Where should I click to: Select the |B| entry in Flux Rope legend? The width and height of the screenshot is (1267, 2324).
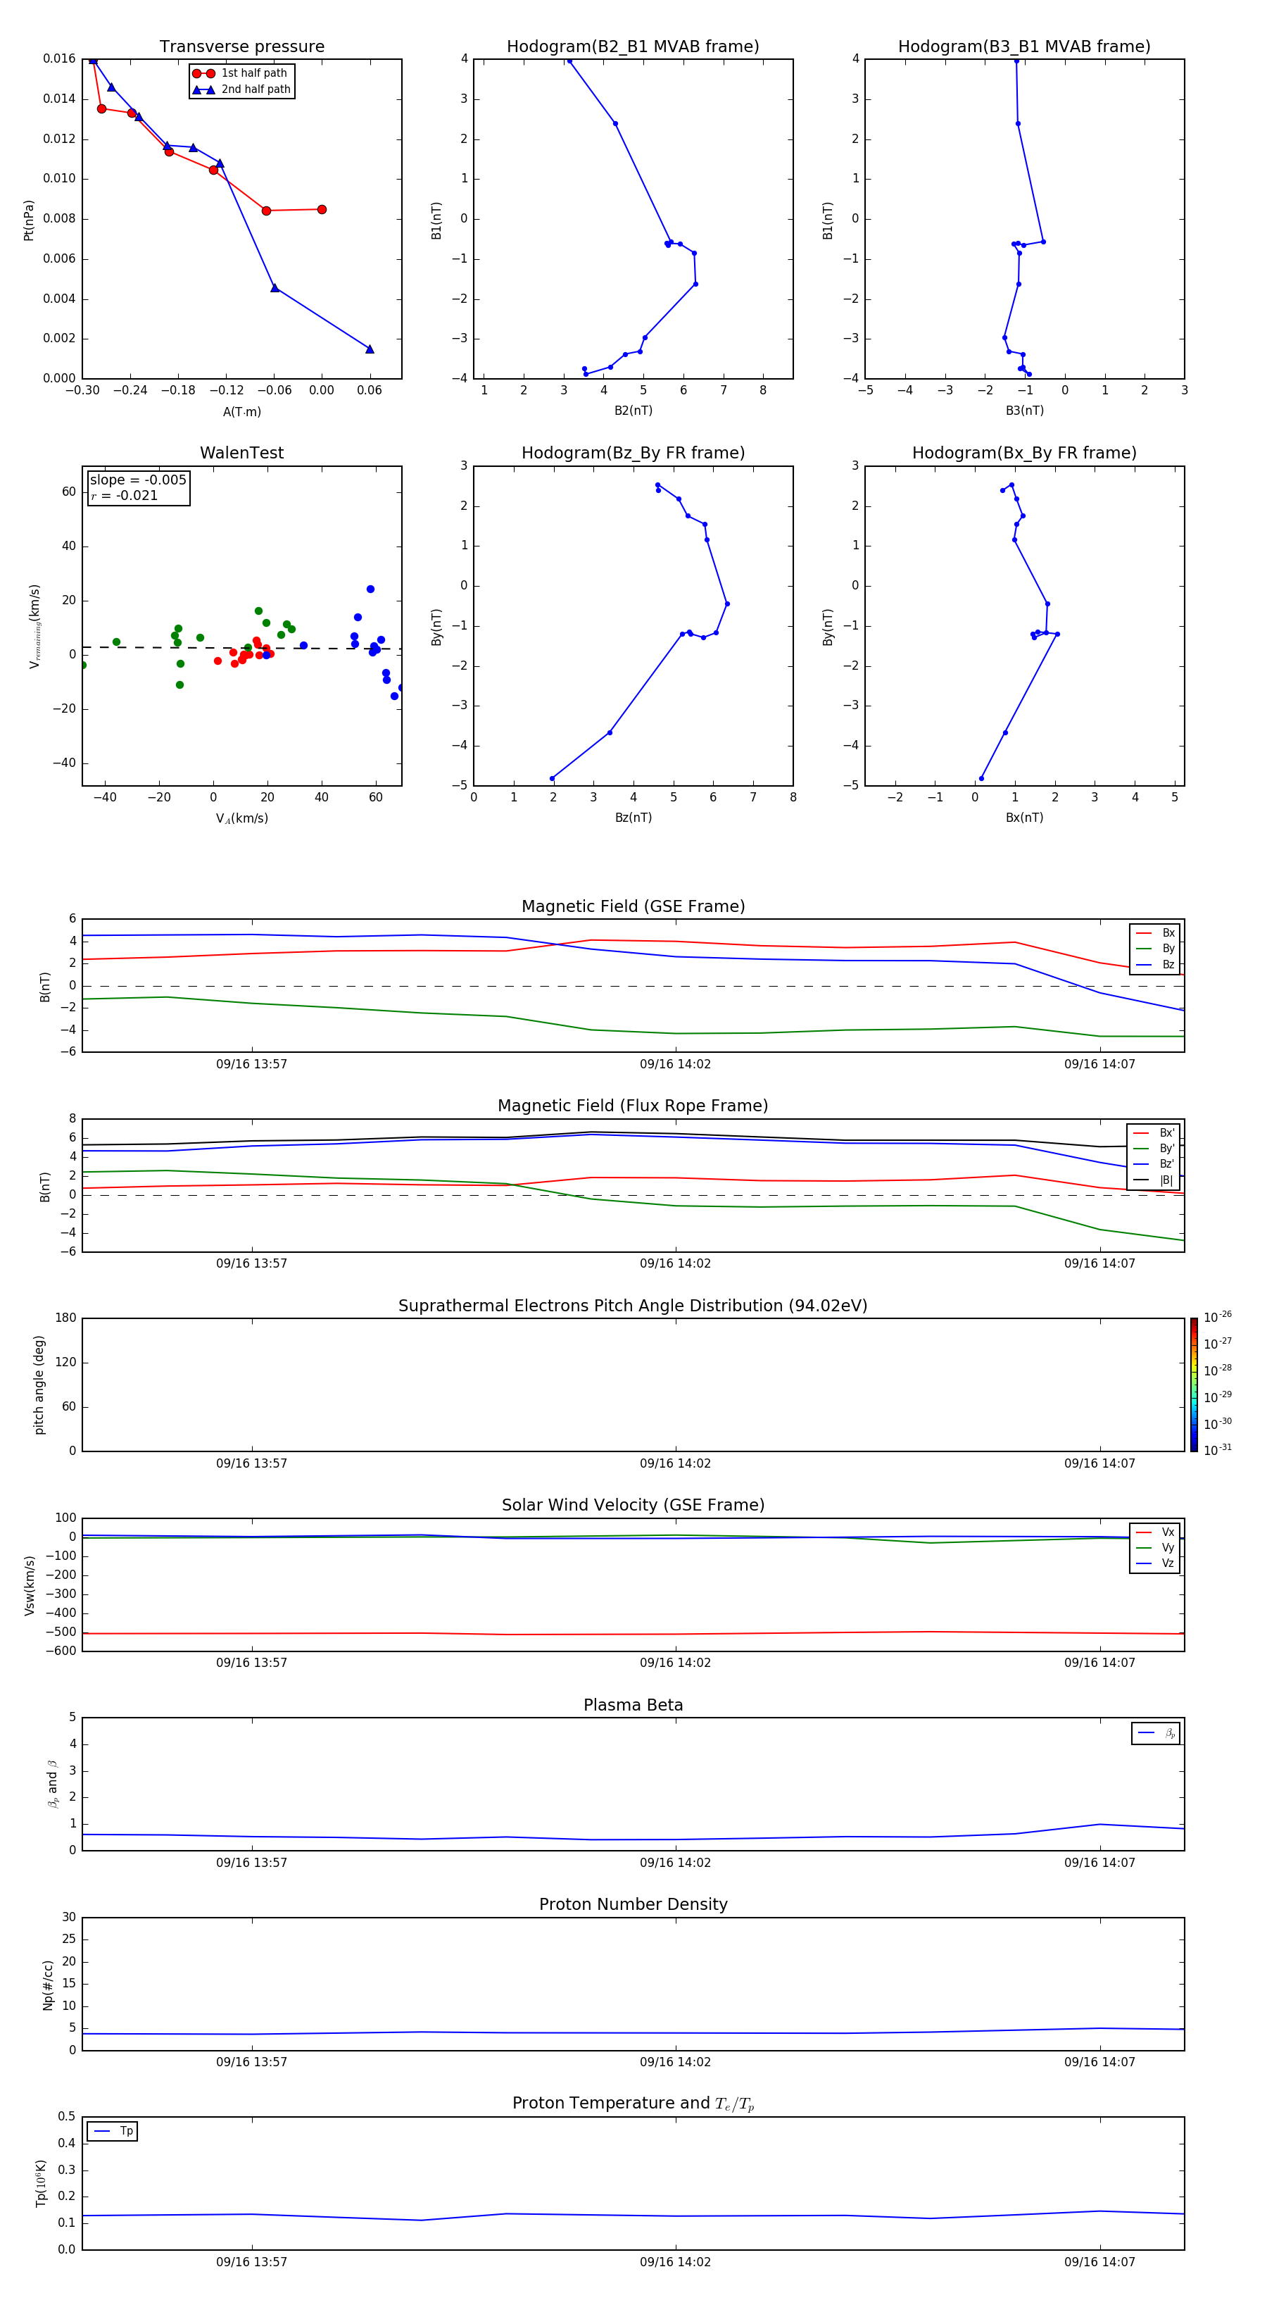click(x=1154, y=1180)
